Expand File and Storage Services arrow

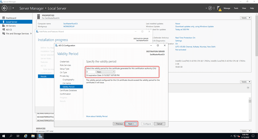pos(31,33)
